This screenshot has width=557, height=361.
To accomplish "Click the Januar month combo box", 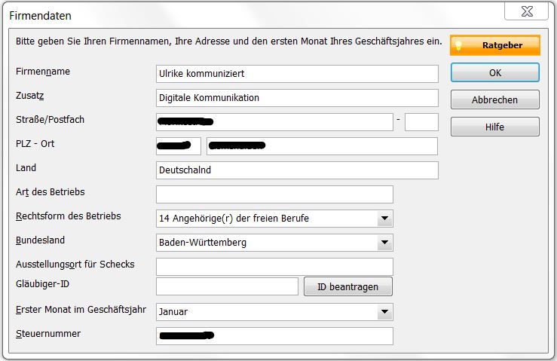I will pos(274,312).
